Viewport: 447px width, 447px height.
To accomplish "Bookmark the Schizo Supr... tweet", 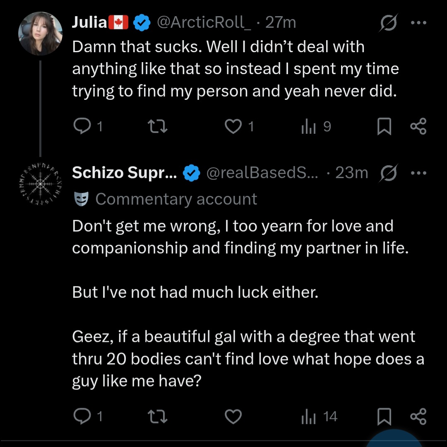I will point(384,416).
